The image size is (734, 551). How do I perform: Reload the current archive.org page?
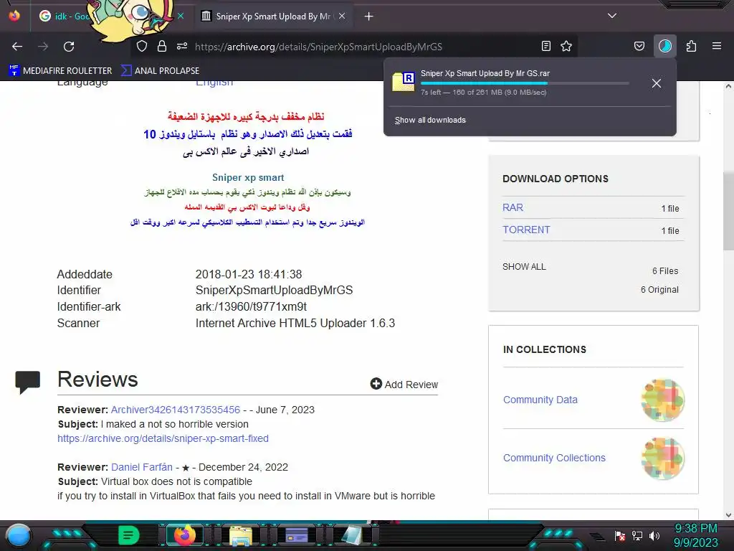click(x=69, y=47)
